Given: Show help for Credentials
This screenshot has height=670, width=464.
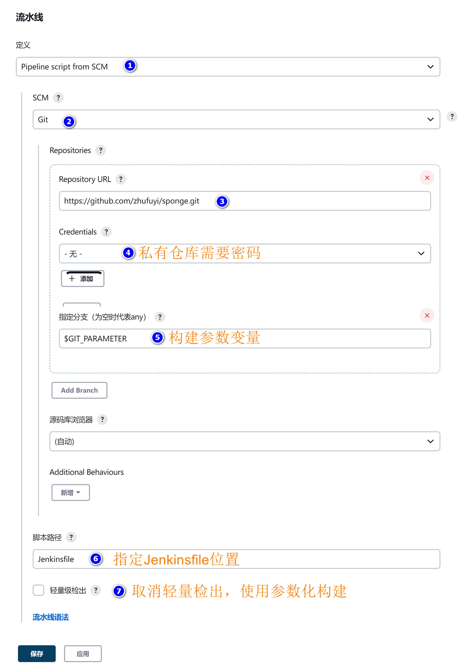Looking at the screenshot, I should tap(106, 232).
